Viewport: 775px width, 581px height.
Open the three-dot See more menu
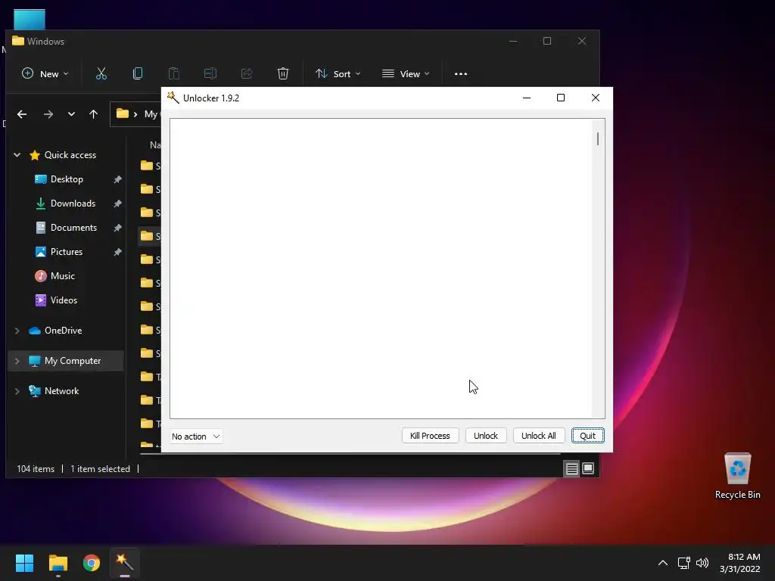click(x=461, y=73)
